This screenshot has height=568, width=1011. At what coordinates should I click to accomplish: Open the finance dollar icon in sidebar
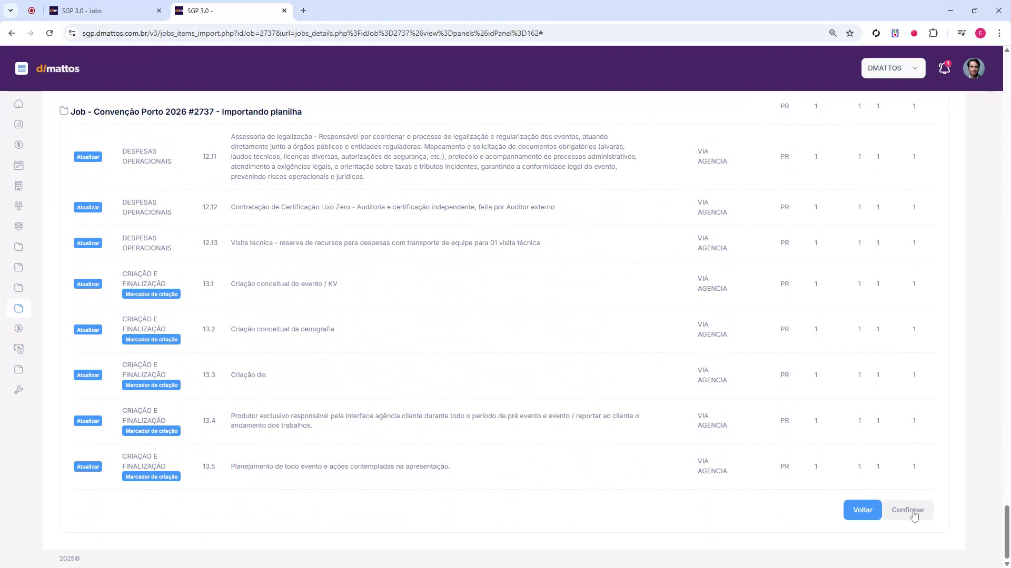pyautogui.click(x=19, y=145)
